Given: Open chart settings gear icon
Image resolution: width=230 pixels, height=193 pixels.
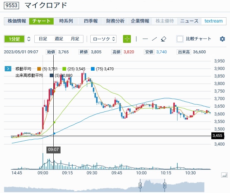Looking at the screenshot, I should pyautogui.click(x=222, y=39).
